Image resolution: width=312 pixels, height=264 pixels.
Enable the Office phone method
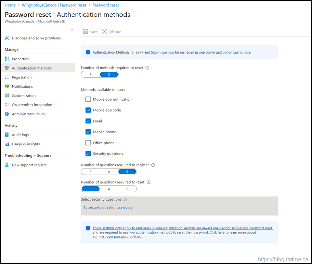pos(88,143)
